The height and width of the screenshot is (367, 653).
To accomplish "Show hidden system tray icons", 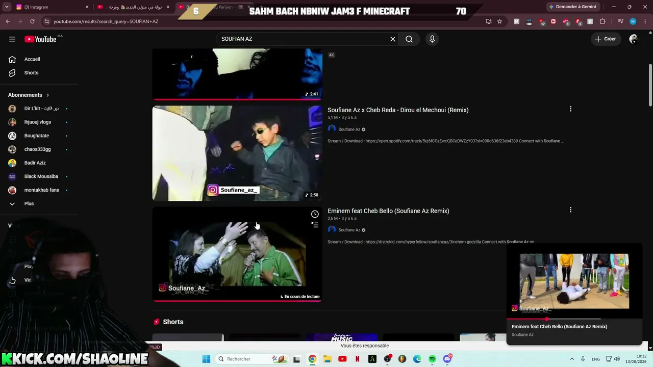I will (x=572, y=359).
